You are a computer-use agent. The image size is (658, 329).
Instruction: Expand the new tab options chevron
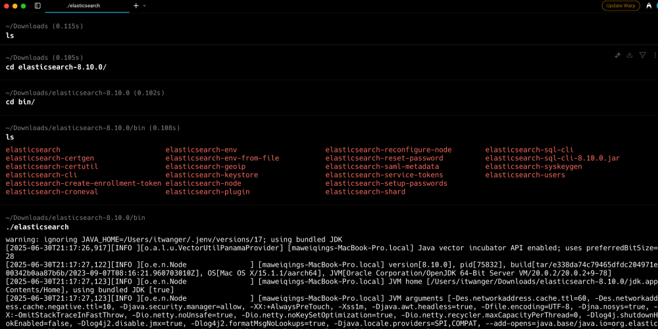(144, 5)
